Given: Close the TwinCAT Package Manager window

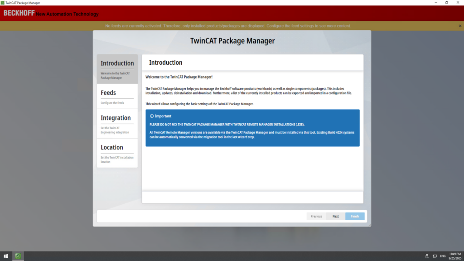Looking at the screenshot, I should pyautogui.click(x=458, y=3).
